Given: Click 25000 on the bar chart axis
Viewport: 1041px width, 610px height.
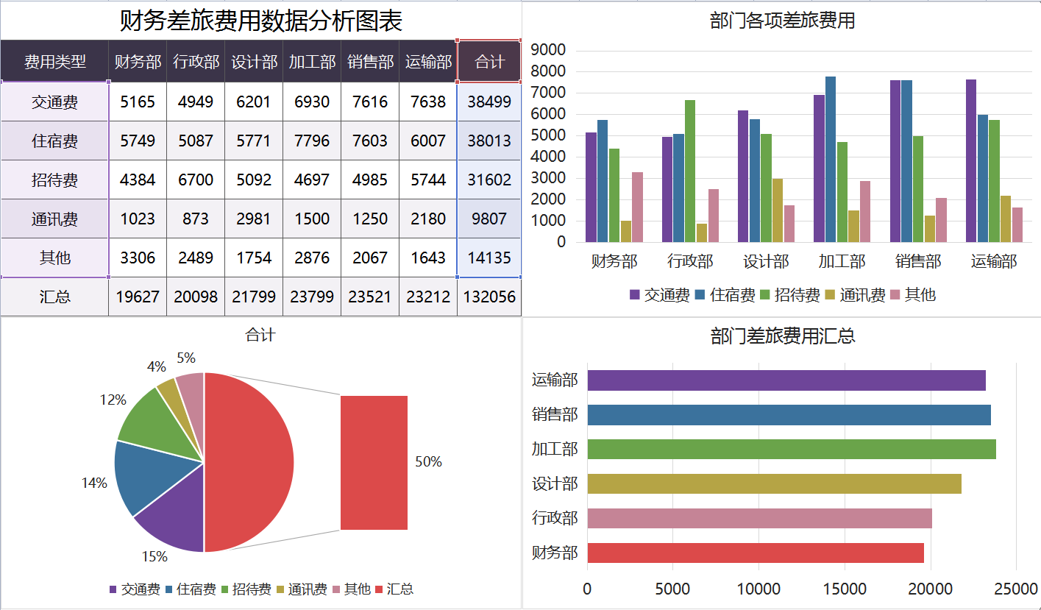Looking at the screenshot, I should [1016, 589].
